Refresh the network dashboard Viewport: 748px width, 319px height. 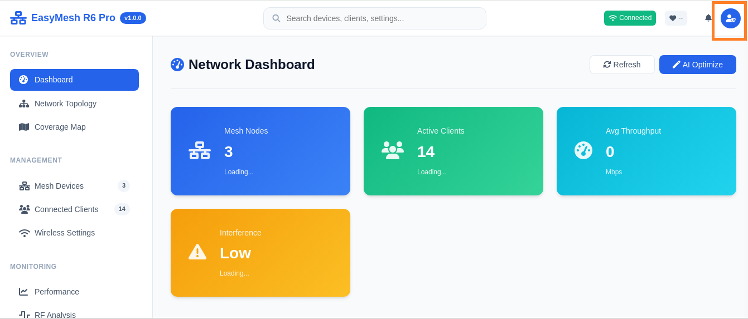[x=622, y=65]
